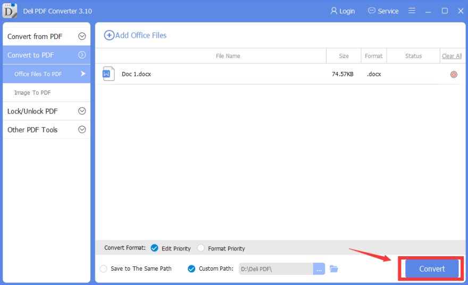Open the hamburger menu icon

point(412,11)
